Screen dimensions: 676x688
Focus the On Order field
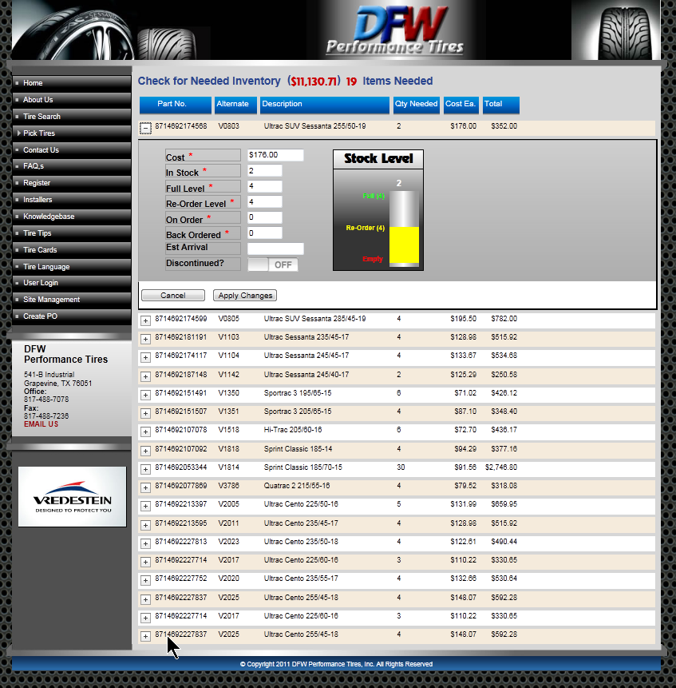[x=265, y=217]
